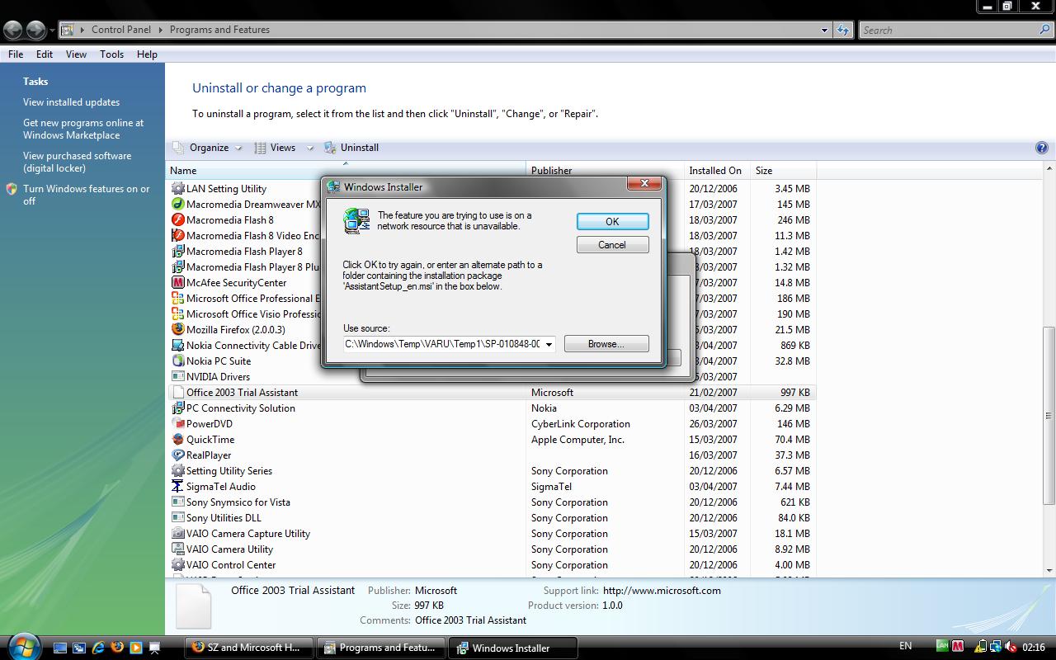
Task: Open Get new programs online link
Action: 83,129
